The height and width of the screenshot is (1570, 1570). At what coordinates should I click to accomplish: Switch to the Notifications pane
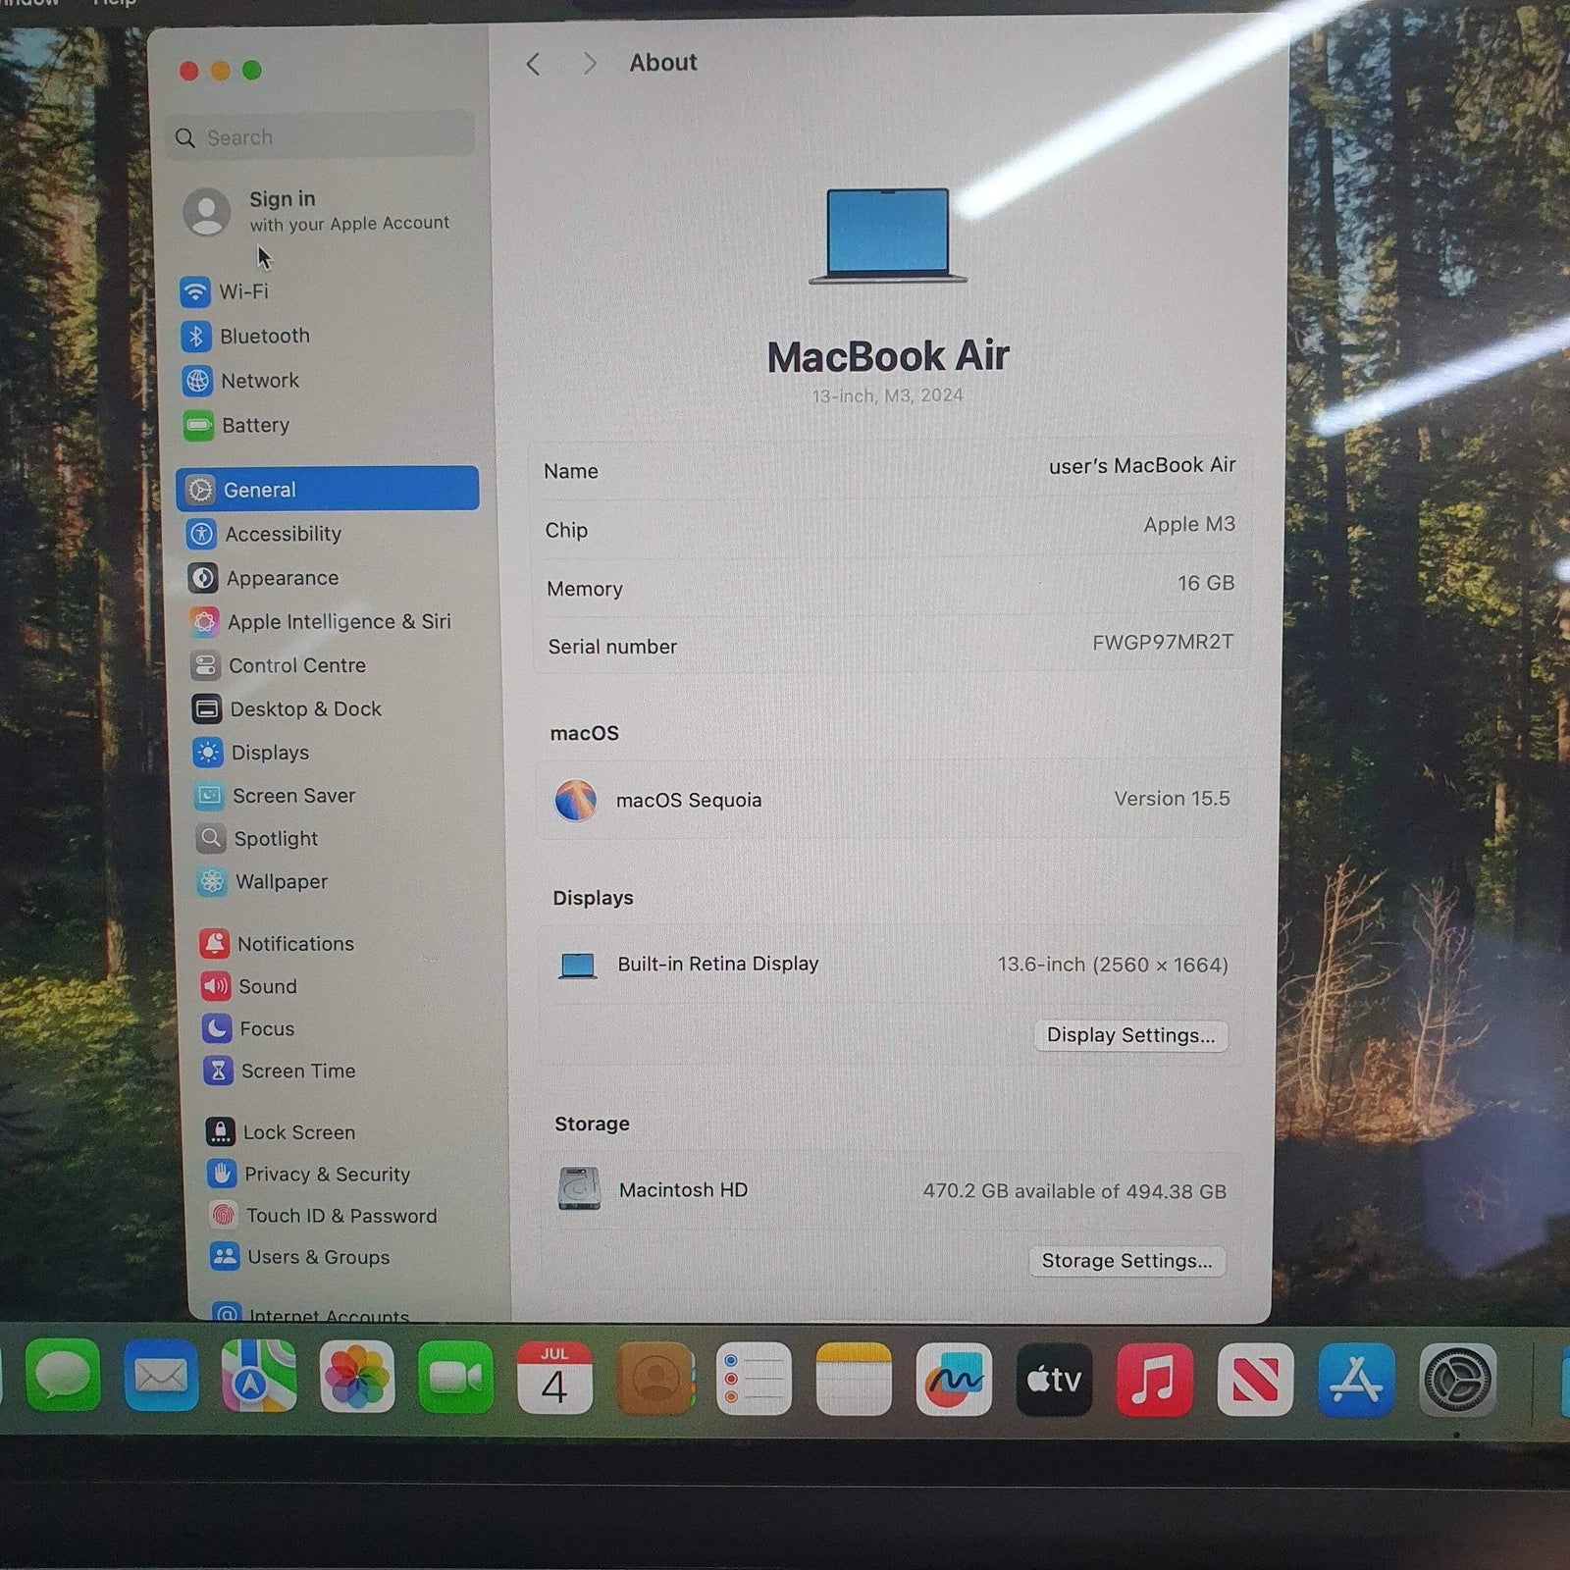[x=294, y=943]
